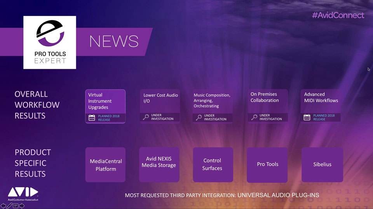Click the Pro Tools Expert logo
The height and width of the screenshot is (209, 373).
(x=50, y=43)
